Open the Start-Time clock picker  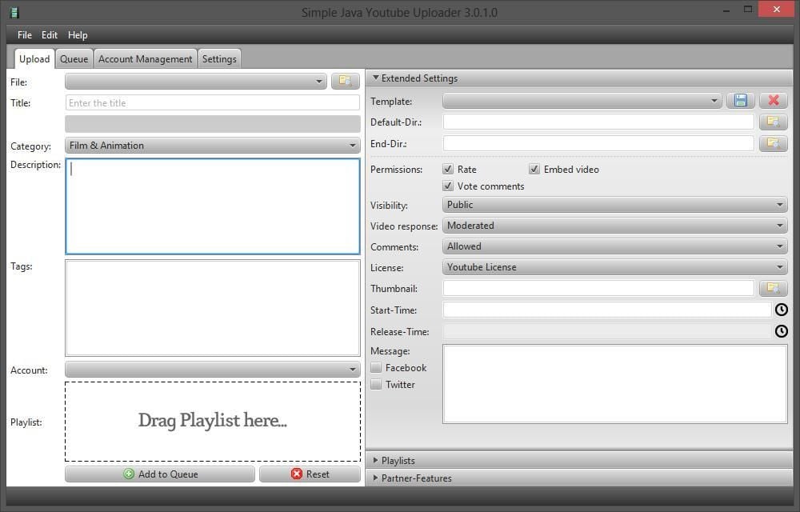pyautogui.click(x=781, y=309)
